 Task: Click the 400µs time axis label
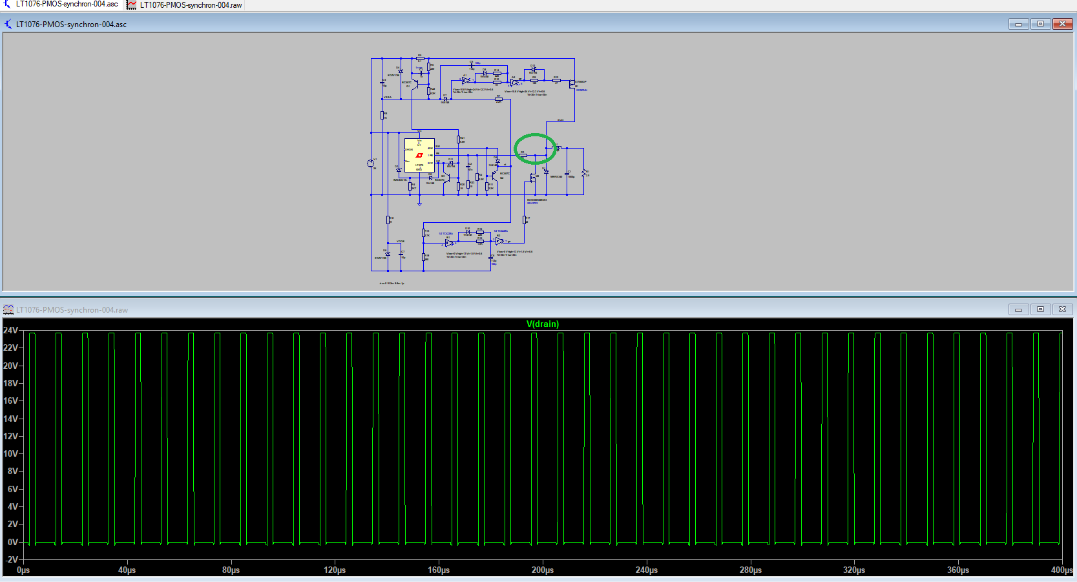point(1062,570)
